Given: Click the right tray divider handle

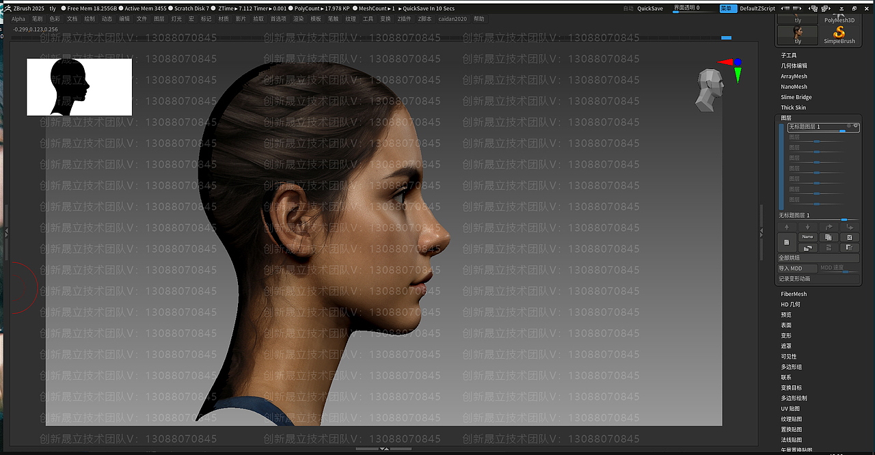Looking at the screenshot, I should pyautogui.click(x=762, y=233).
